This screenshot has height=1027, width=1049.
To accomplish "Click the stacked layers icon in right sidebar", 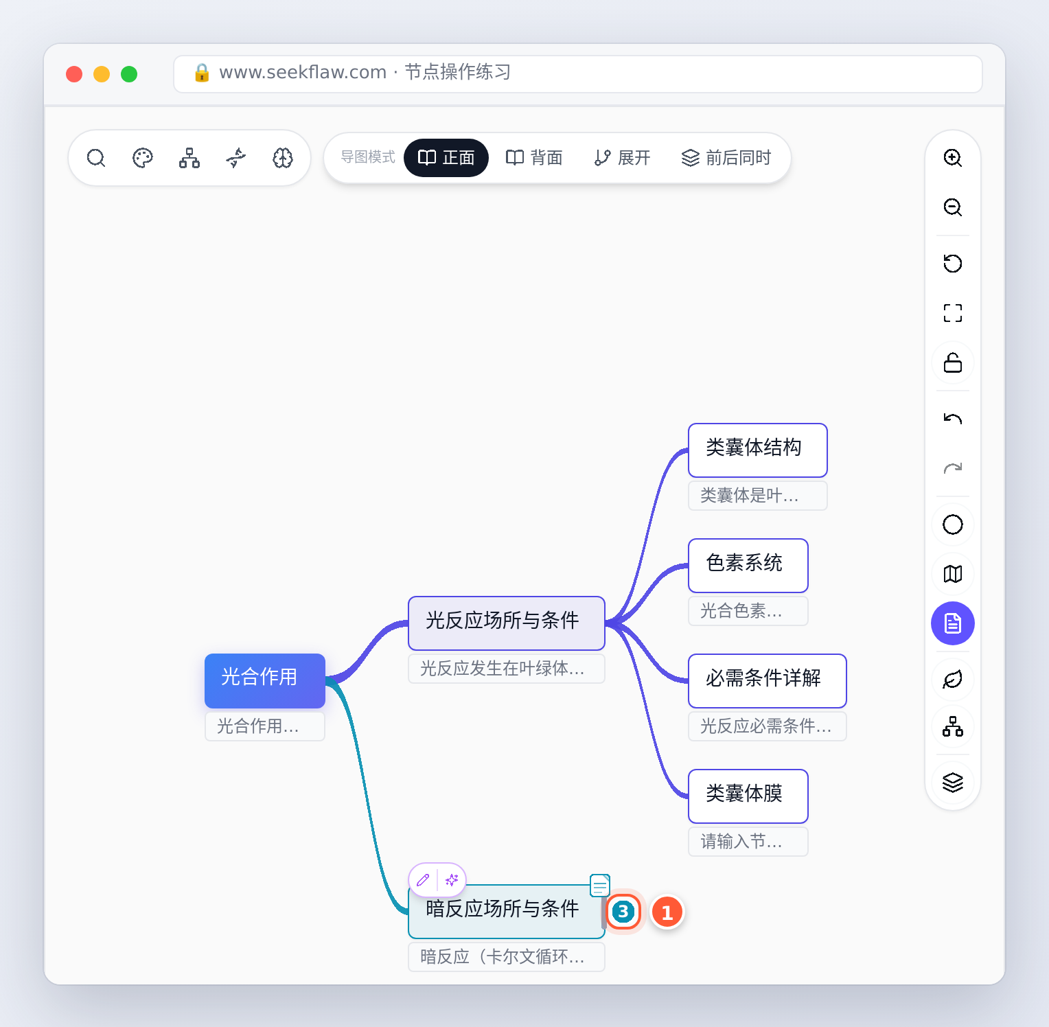I will [x=953, y=783].
